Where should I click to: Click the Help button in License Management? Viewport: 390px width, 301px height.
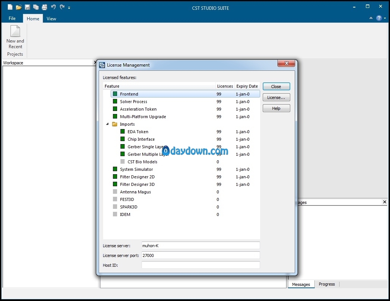pyautogui.click(x=276, y=108)
